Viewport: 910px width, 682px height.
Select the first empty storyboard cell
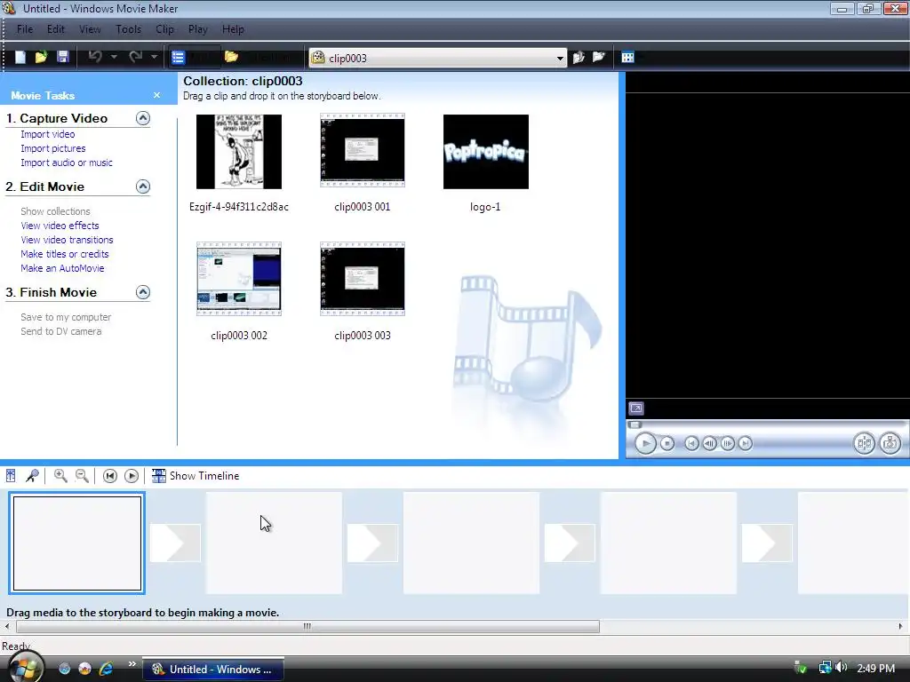77,543
